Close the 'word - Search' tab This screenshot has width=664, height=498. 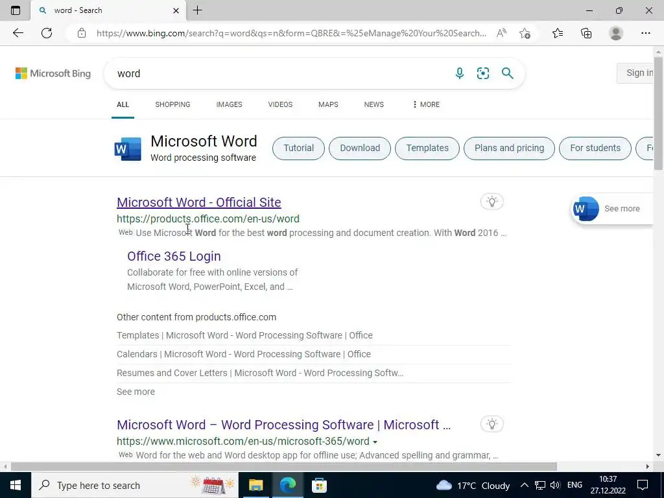click(176, 10)
